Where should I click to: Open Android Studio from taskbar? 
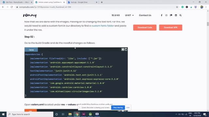[x=90, y=114]
